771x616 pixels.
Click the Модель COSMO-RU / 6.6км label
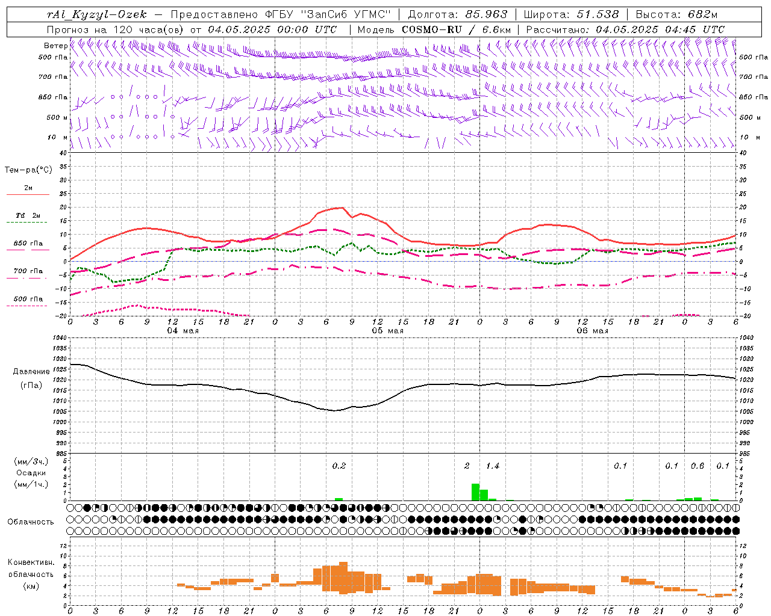click(x=434, y=29)
